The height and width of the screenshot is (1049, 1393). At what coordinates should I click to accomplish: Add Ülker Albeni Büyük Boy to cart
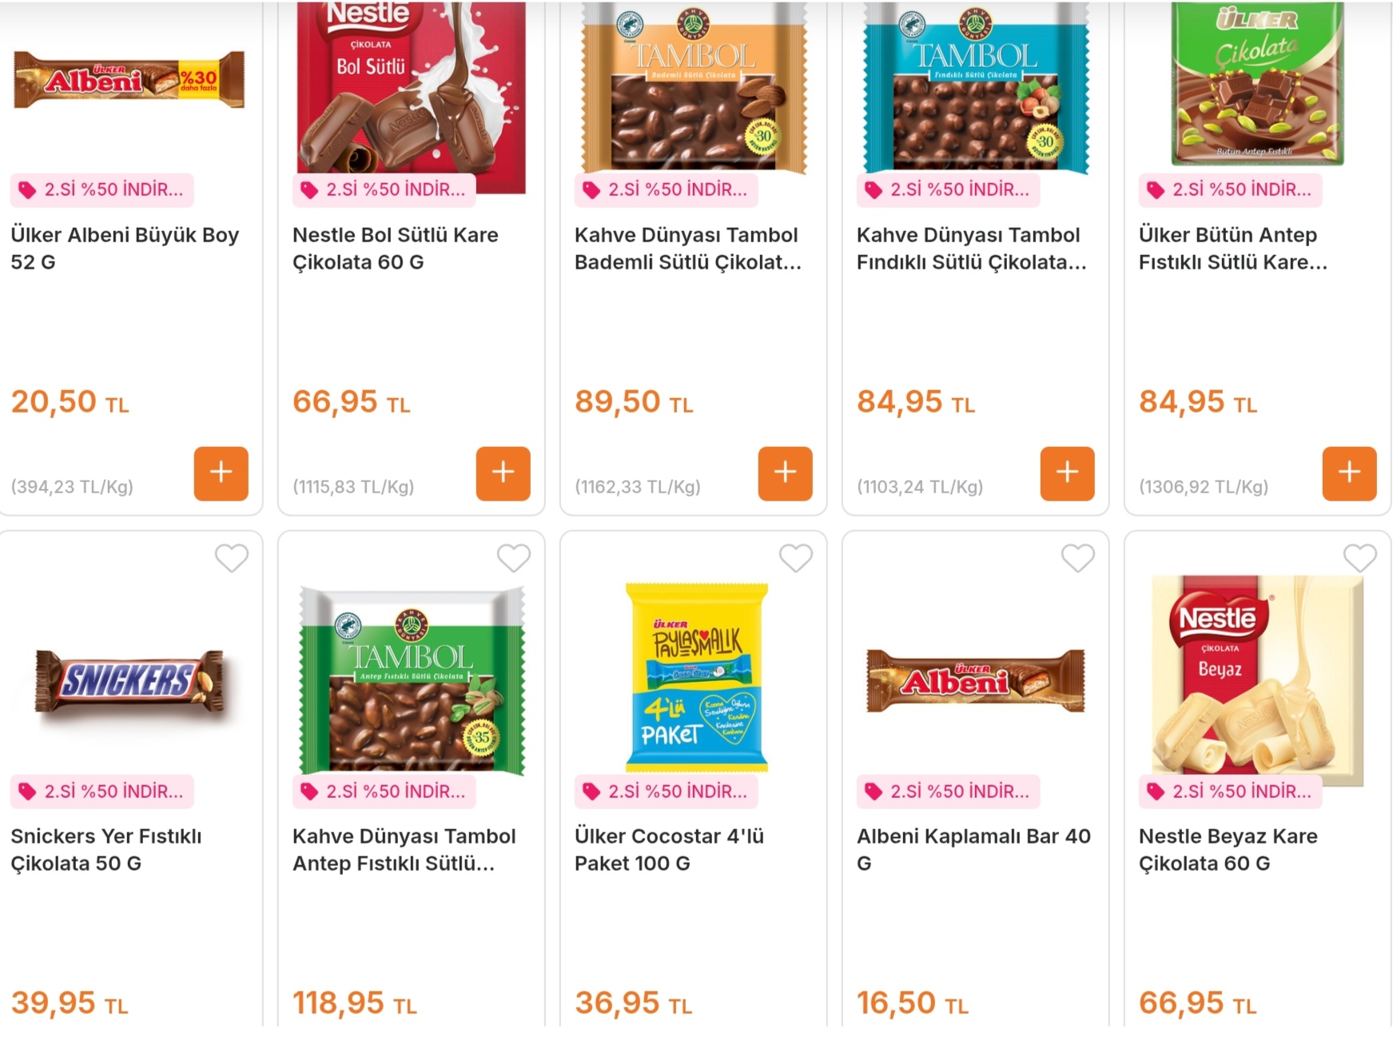pyautogui.click(x=221, y=473)
